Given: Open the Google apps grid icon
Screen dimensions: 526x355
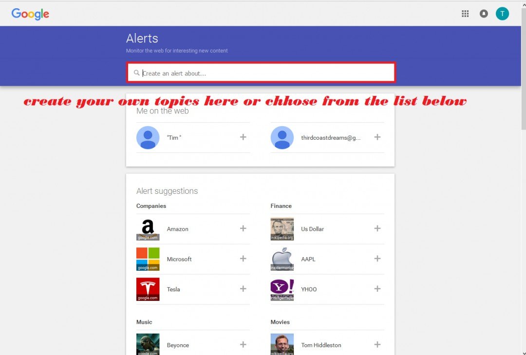Looking at the screenshot, I should click(465, 14).
